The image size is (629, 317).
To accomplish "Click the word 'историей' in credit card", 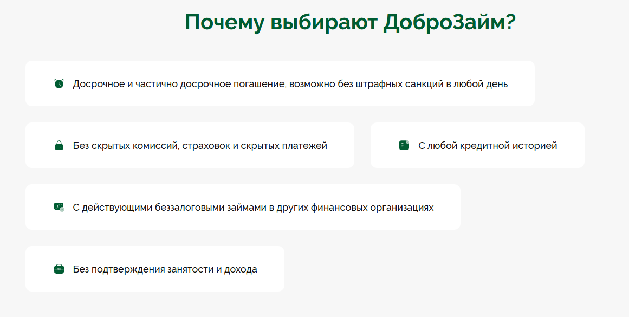I will [535, 146].
